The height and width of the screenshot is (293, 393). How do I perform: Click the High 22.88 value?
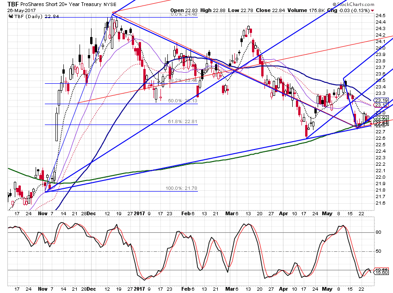click(x=213, y=10)
